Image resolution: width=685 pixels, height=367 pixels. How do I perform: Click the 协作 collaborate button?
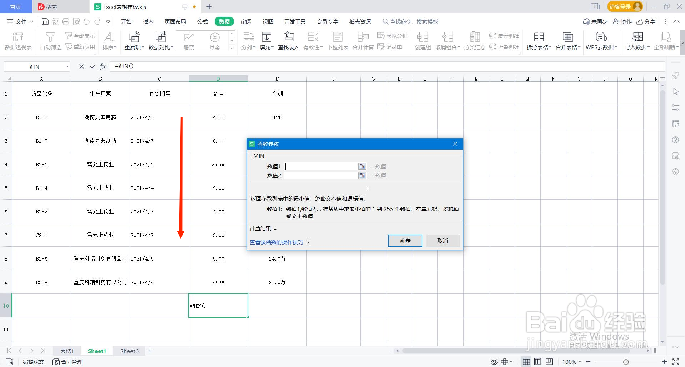[x=622, y=21]
